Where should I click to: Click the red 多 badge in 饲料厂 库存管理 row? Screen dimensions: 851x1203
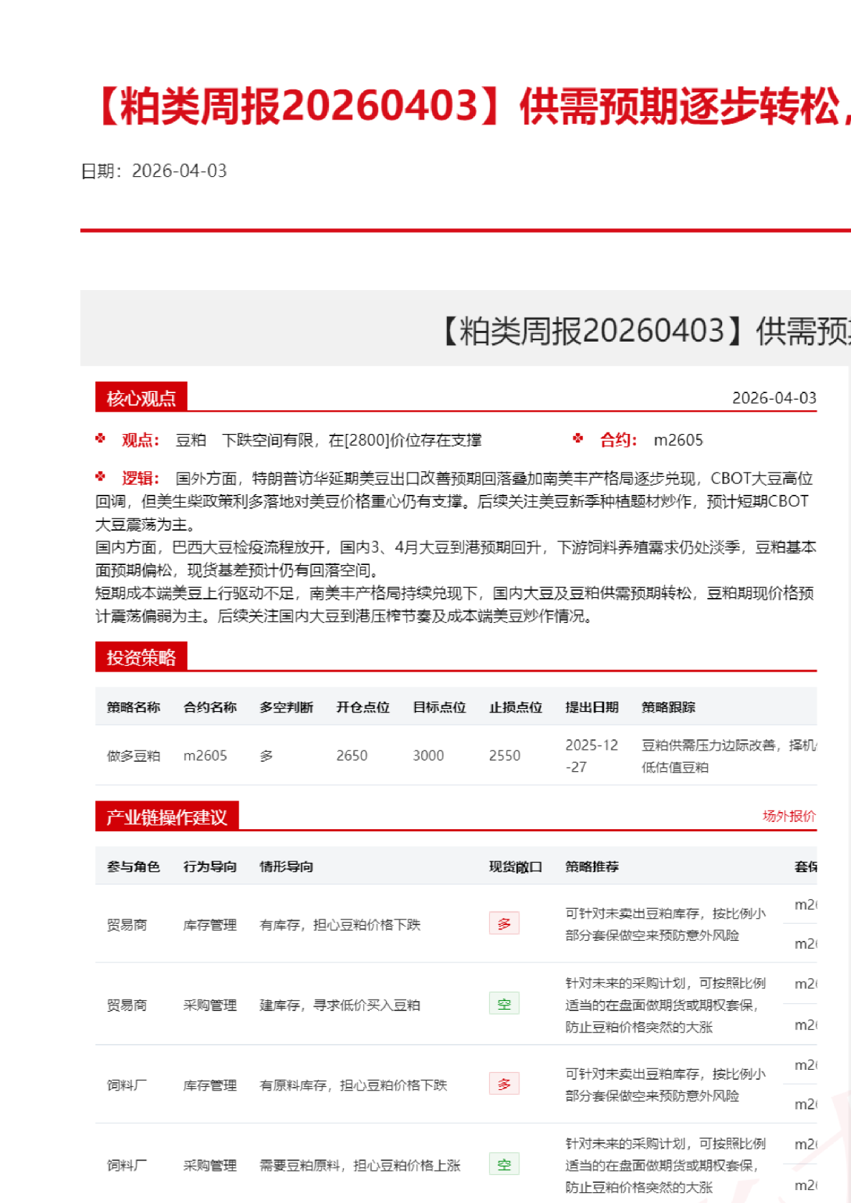click(x=504, y=1084)
